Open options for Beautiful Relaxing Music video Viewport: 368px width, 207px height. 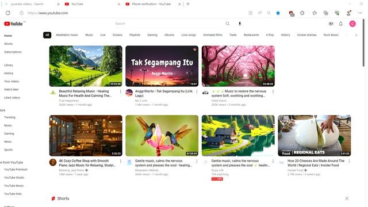click(121, 91)
